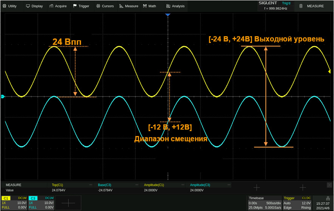Click the Math icon
Viewport: 334px width, 211px height.
[x=145, y=6]
